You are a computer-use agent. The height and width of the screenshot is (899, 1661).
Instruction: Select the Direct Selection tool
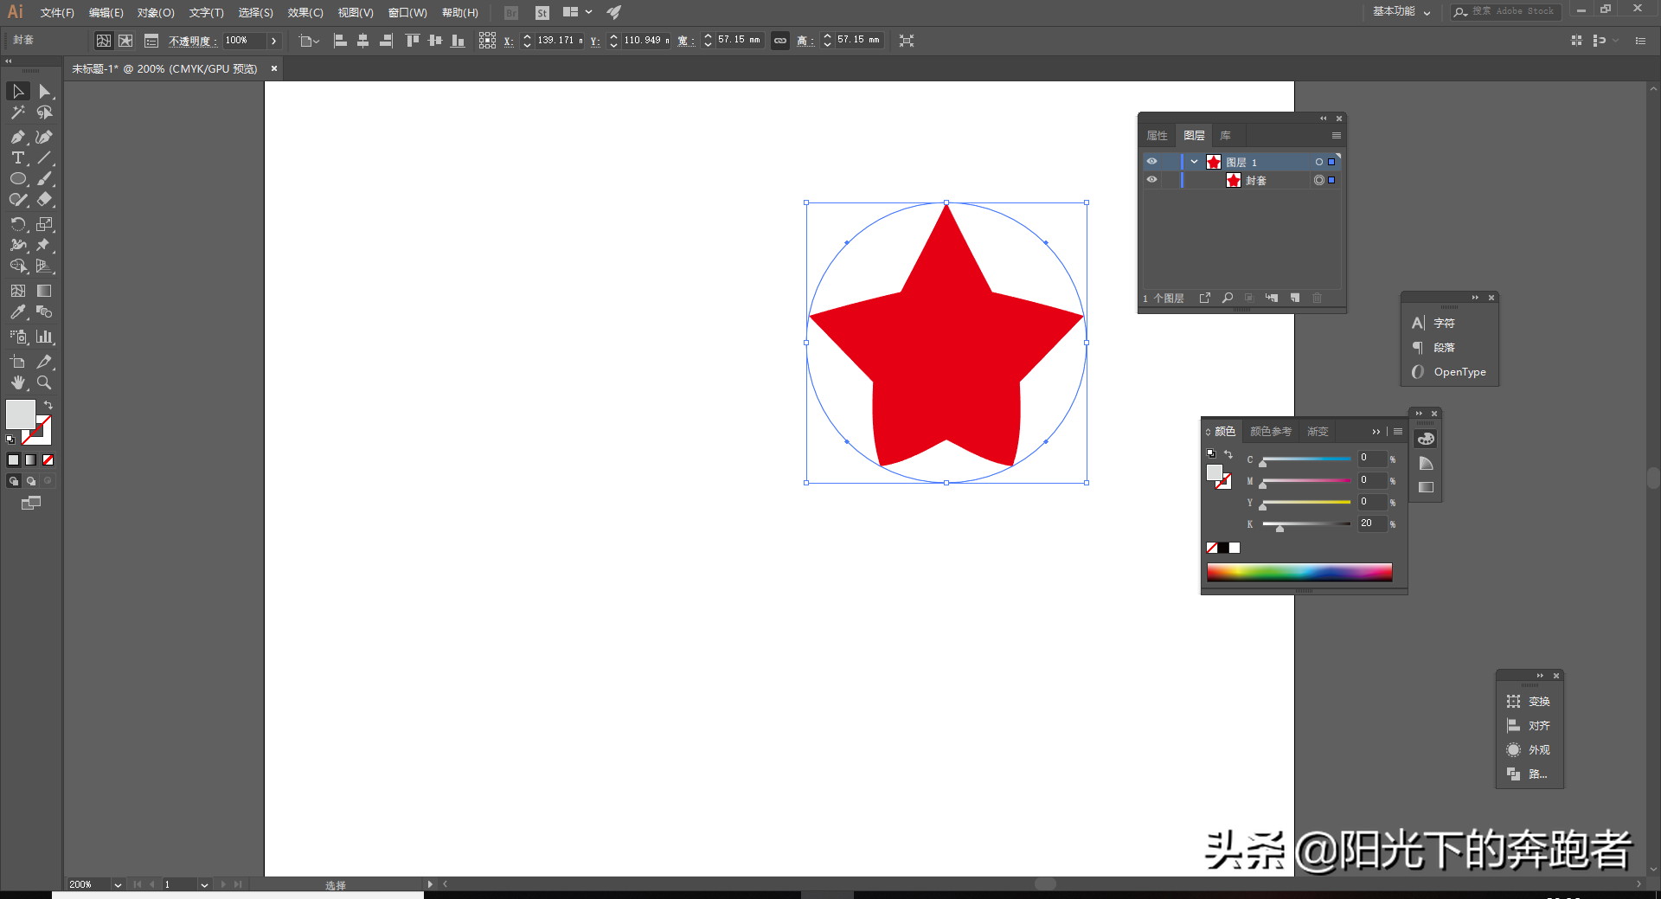[44, 92]
